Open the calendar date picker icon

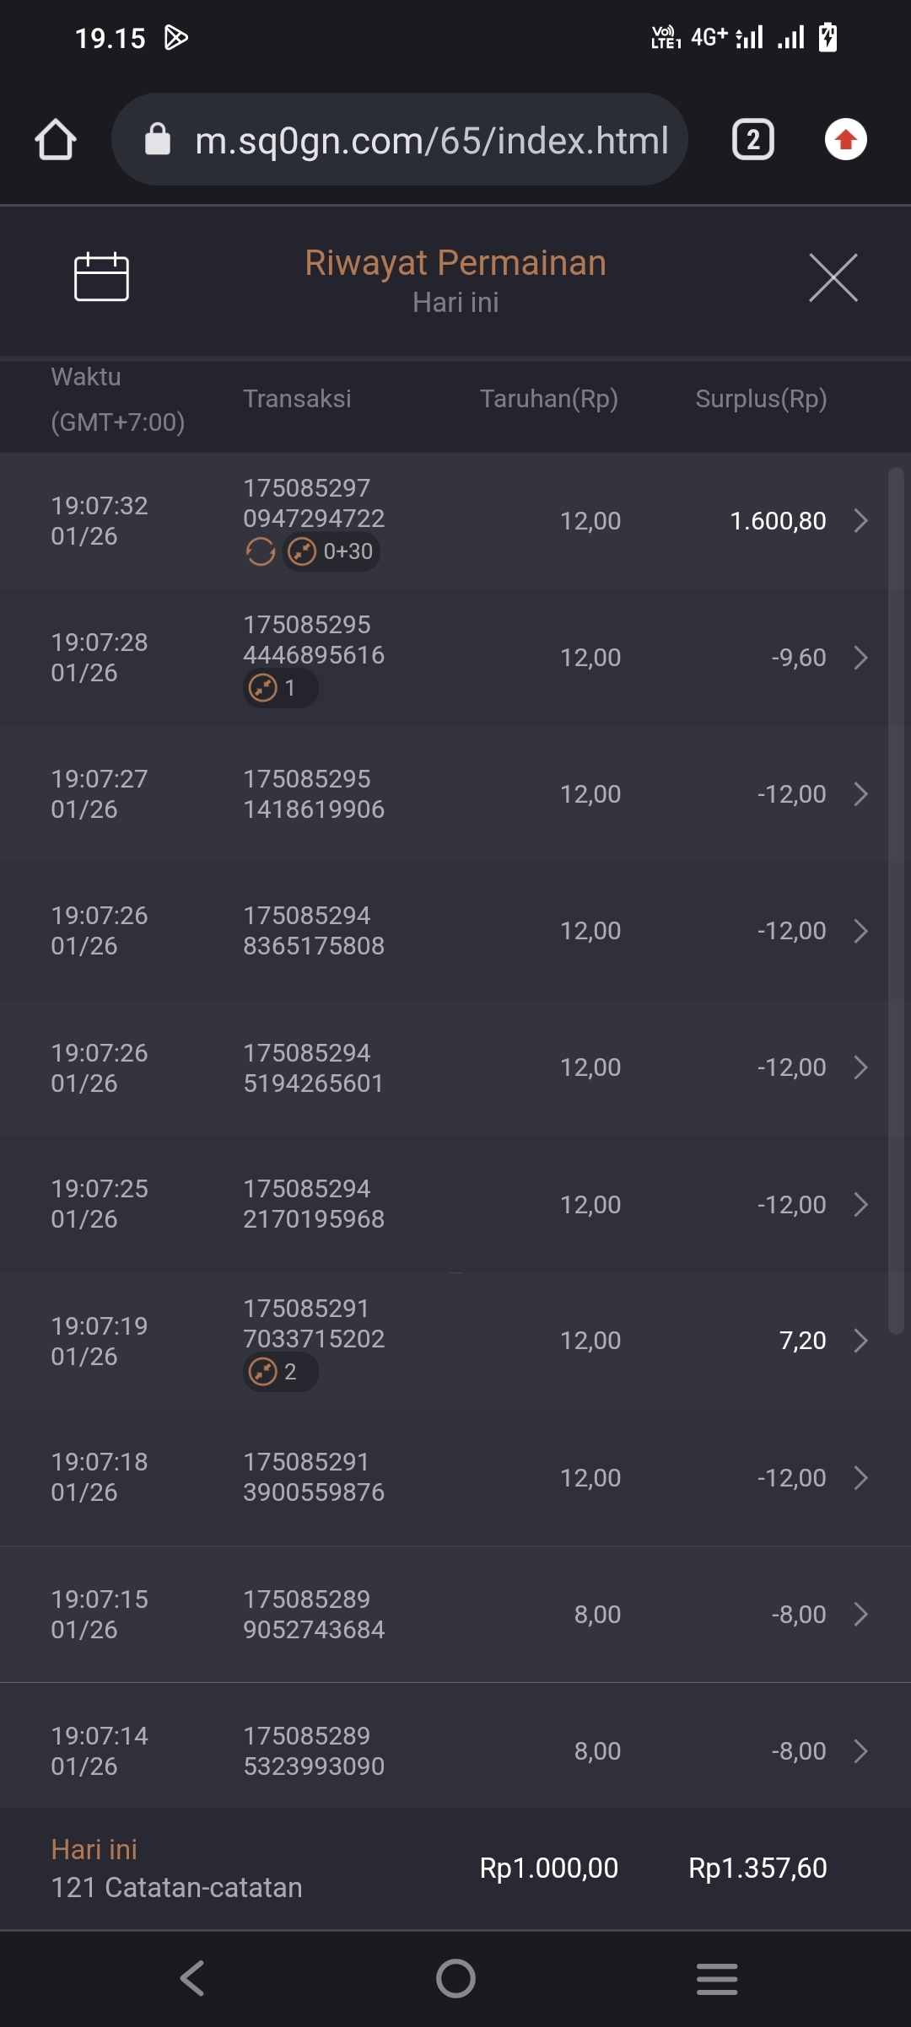pyautogui.click(x=101, y=277)
